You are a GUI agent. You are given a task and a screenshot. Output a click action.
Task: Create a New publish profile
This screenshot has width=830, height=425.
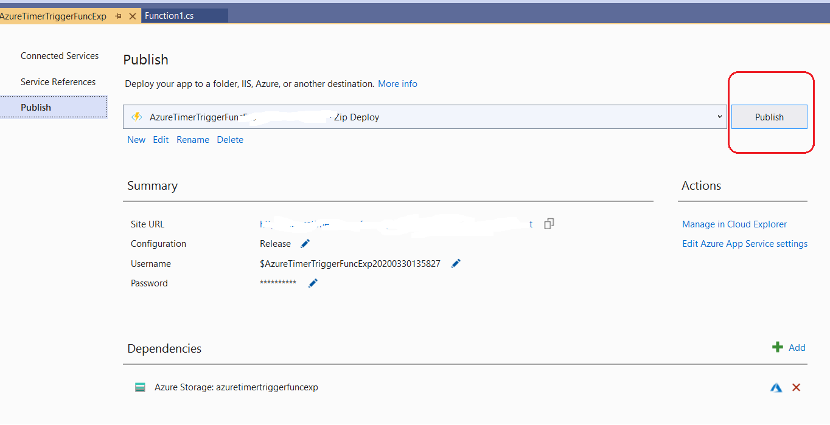pyautogui.click(x=136, y=140)
